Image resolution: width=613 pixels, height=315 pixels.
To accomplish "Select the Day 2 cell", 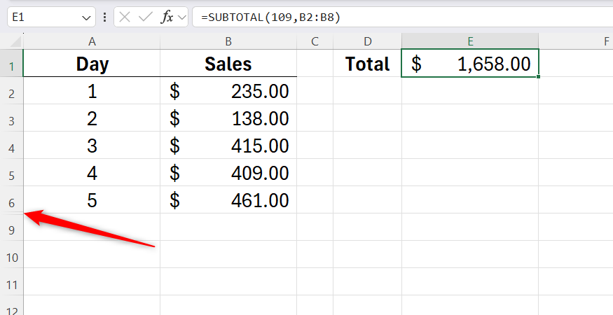I will [x=92, y=118].
